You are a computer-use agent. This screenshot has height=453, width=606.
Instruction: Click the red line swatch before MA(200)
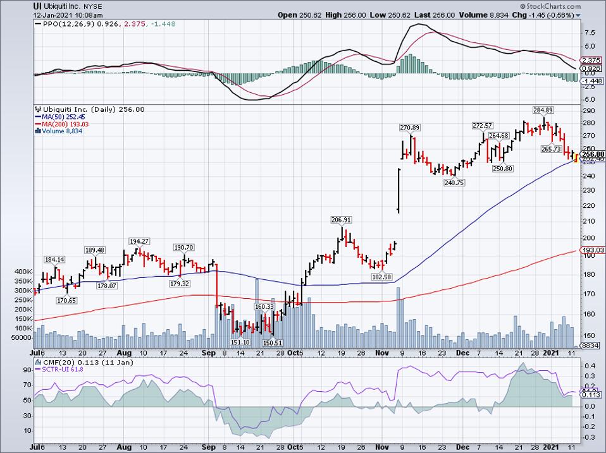(38, 124)
